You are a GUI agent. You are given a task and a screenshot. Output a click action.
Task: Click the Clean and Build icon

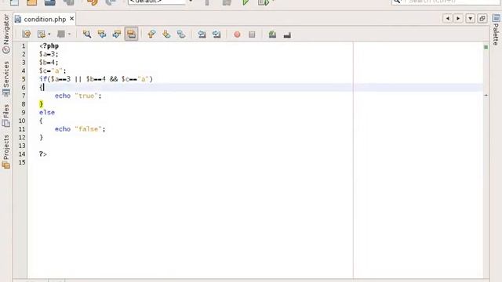227,2
